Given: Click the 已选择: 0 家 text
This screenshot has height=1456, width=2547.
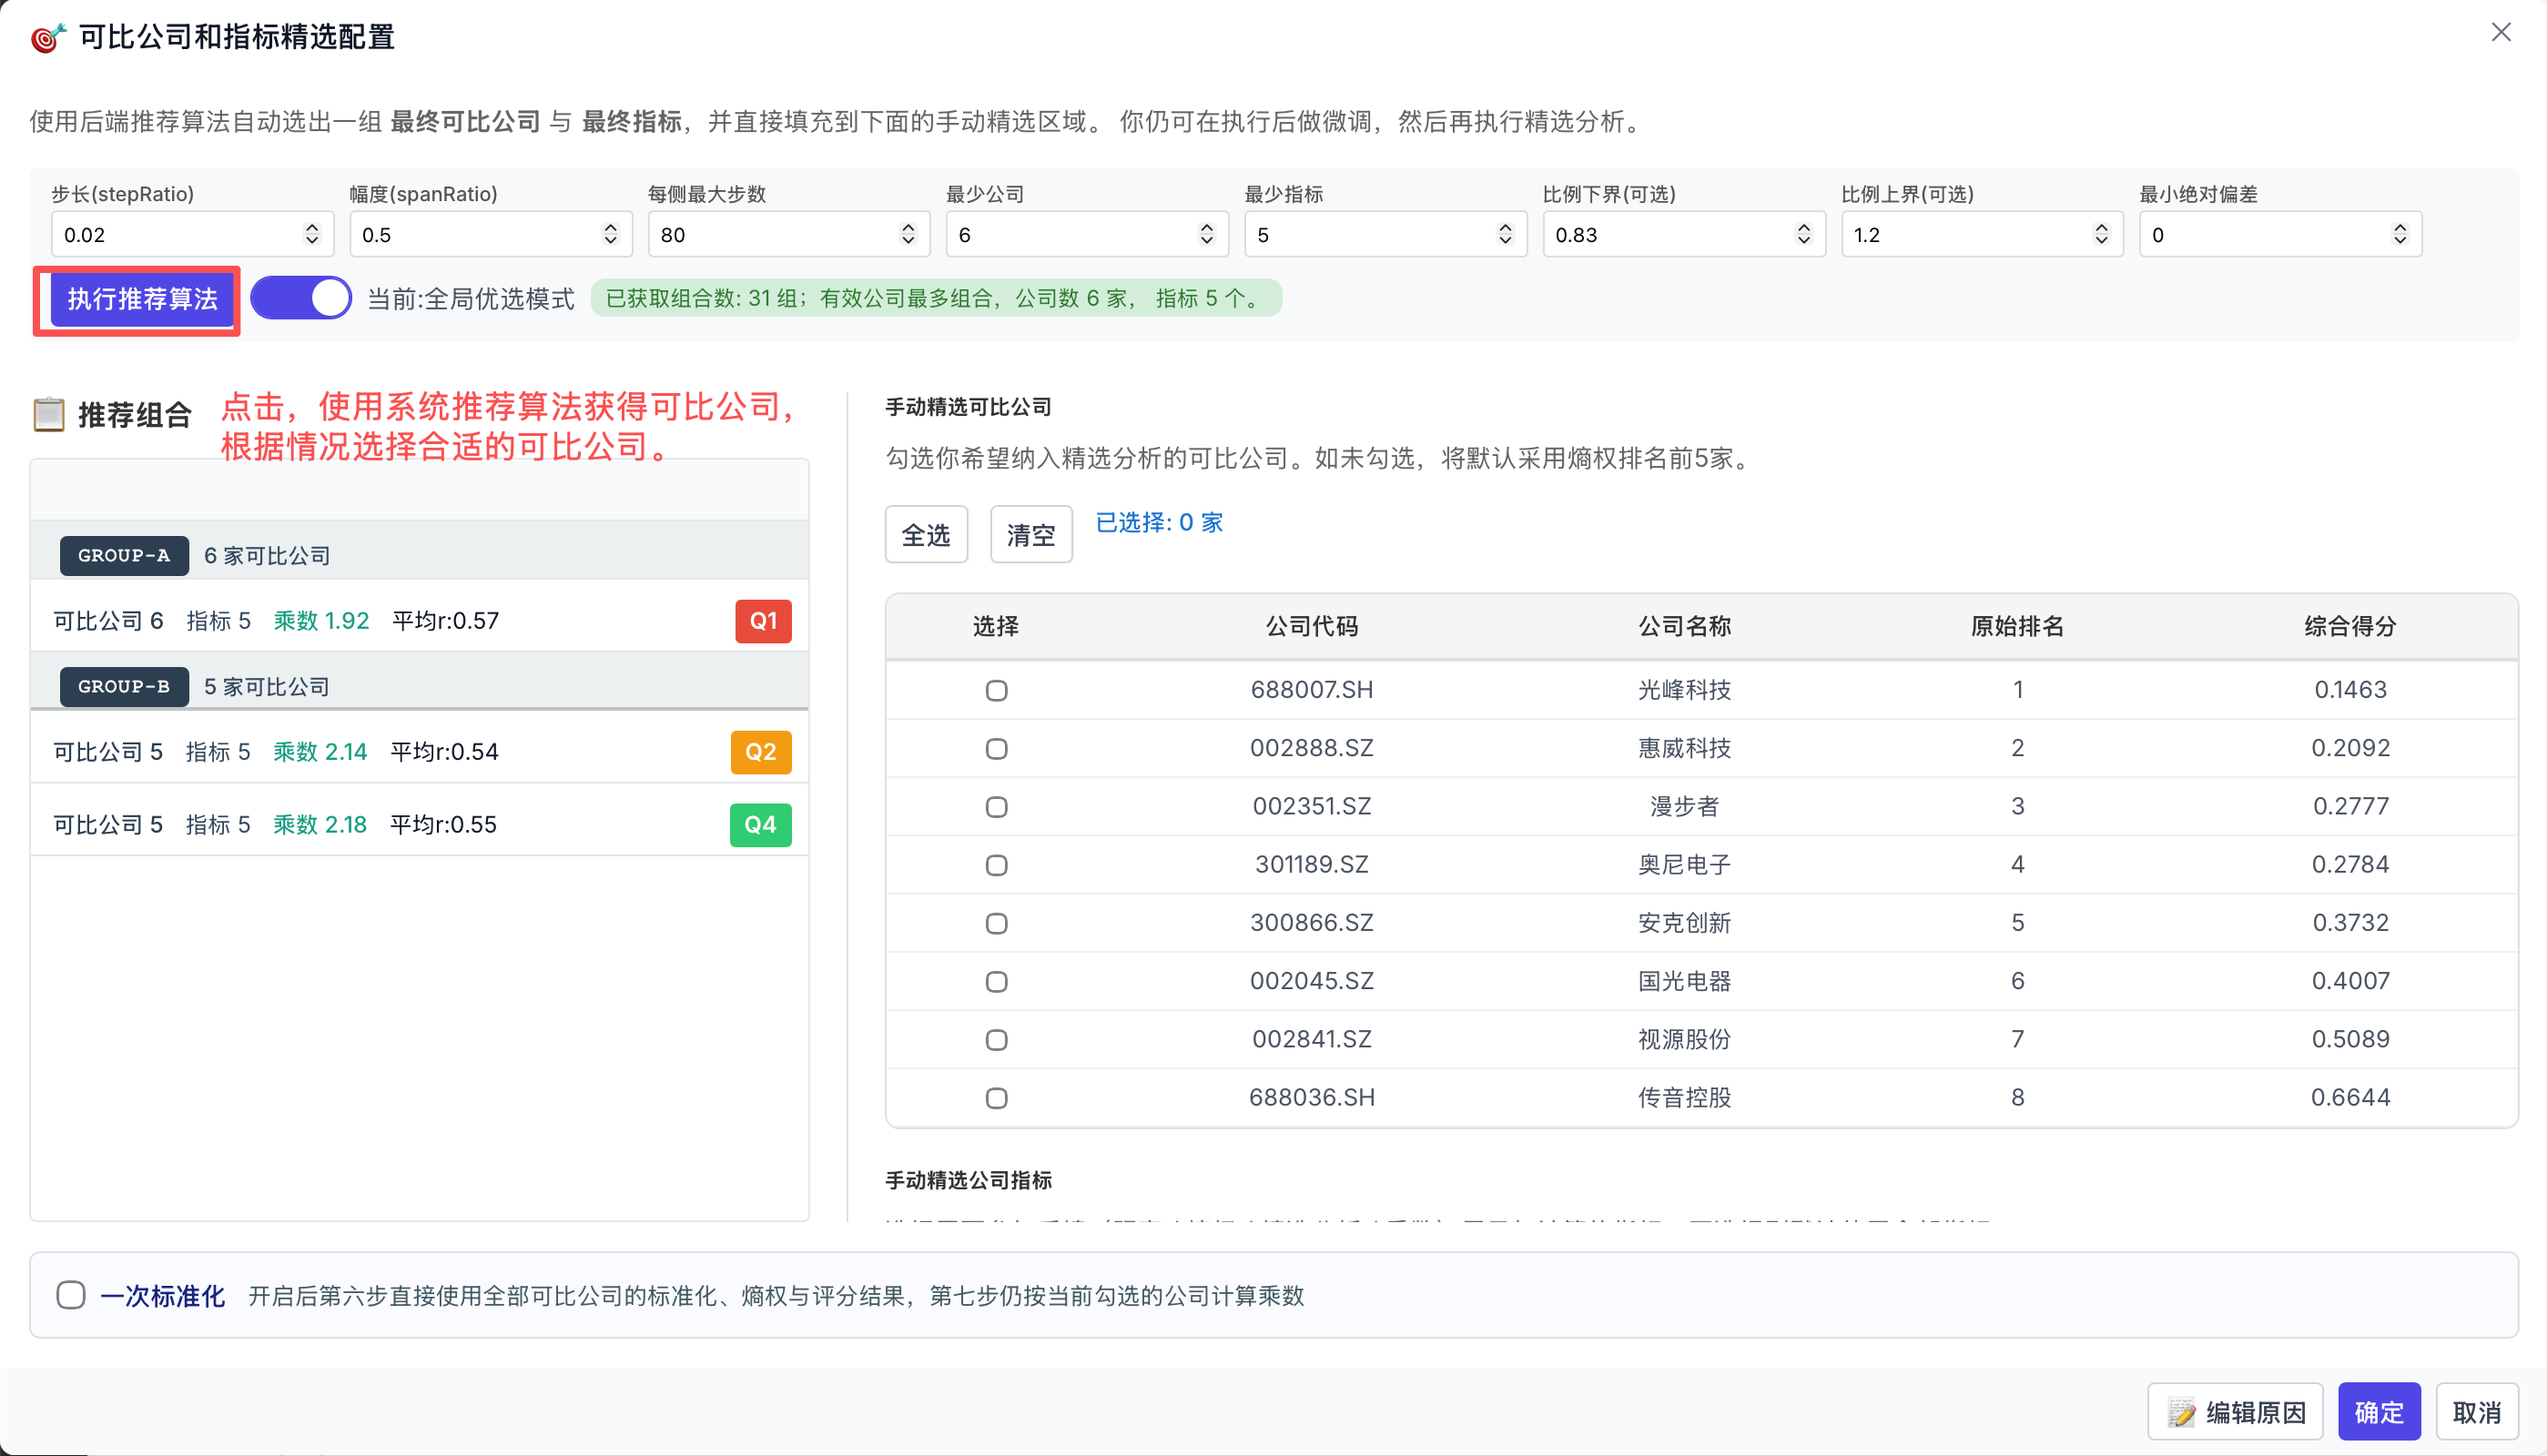Looking at the screenshot, I should pyautogui.click(x=1159, y=522).
